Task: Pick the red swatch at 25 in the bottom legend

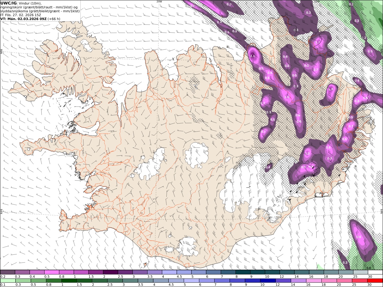Action: (x=360, y=281)
